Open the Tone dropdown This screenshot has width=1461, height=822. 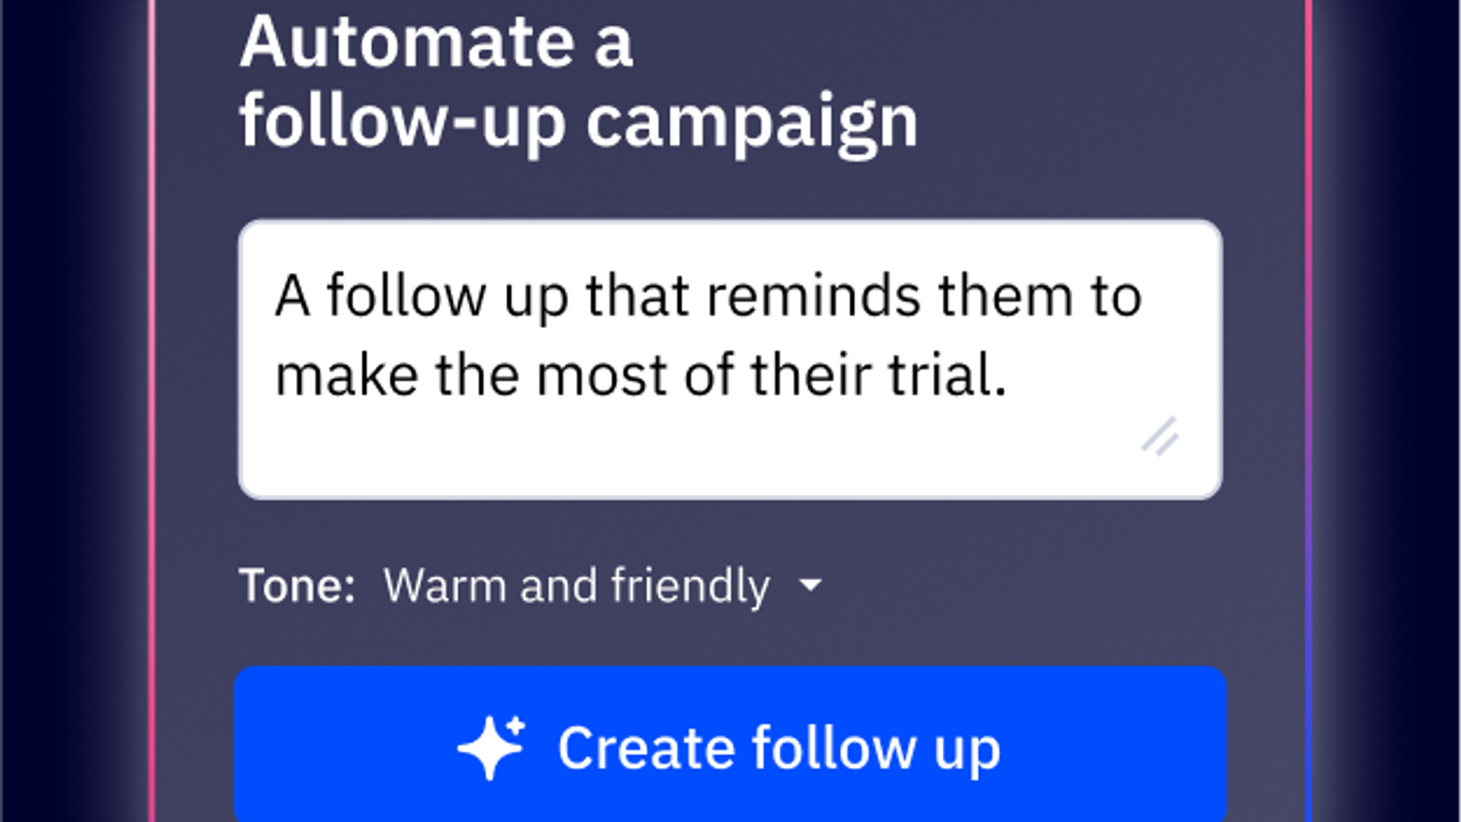coord(601,585)
